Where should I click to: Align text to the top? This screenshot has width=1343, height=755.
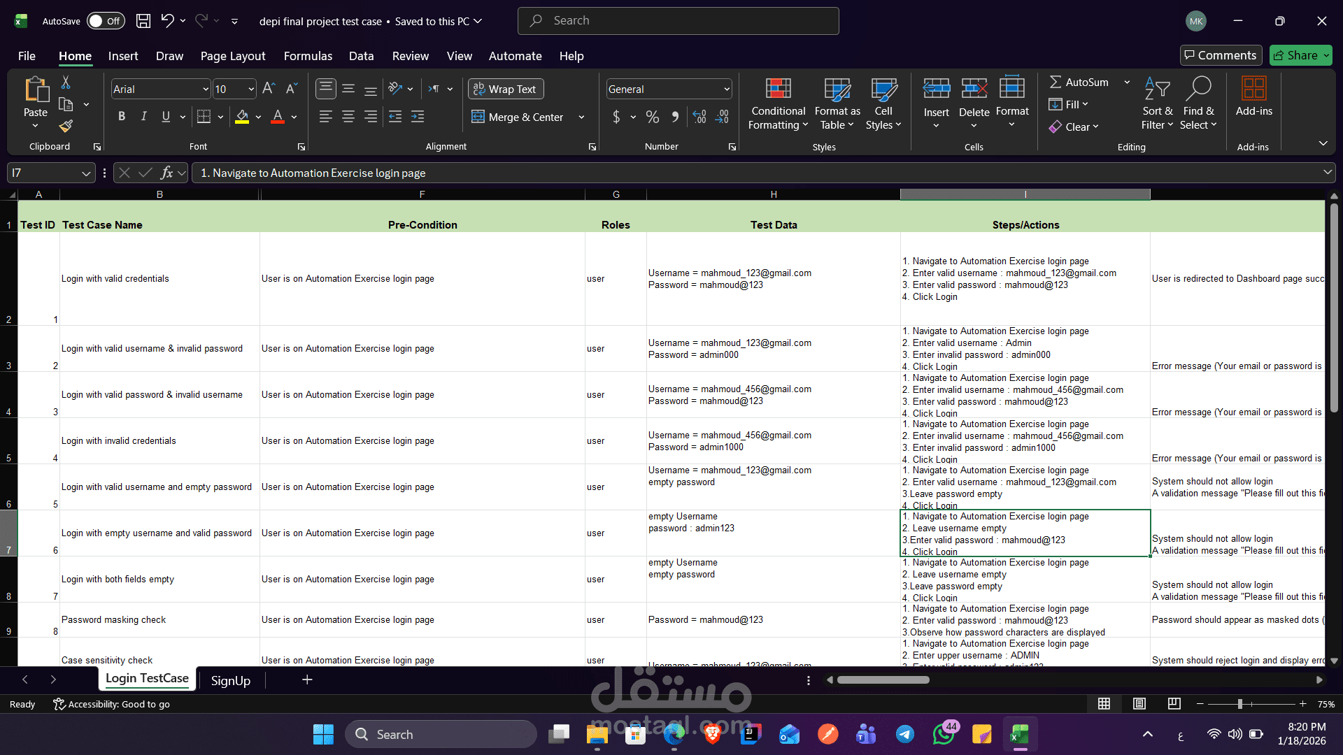coord(325,89)
